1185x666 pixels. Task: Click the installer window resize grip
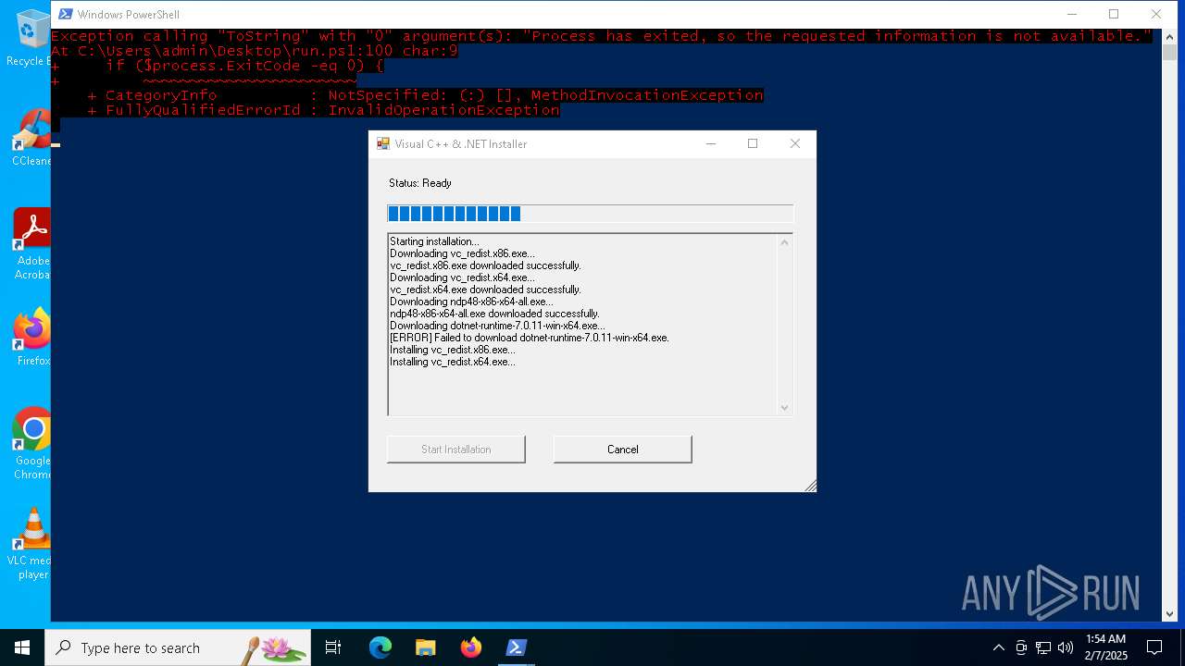(x=810, y=486)
